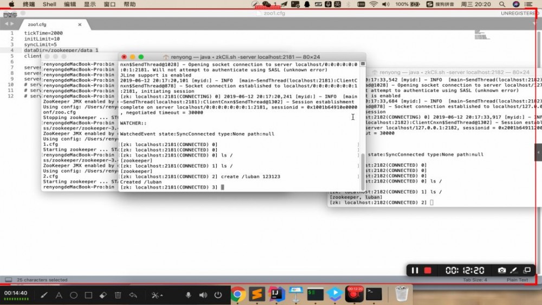Viewport: 542px width, 305px height.
Task: Open Keynote from the Dock
Action: (296, 294)
